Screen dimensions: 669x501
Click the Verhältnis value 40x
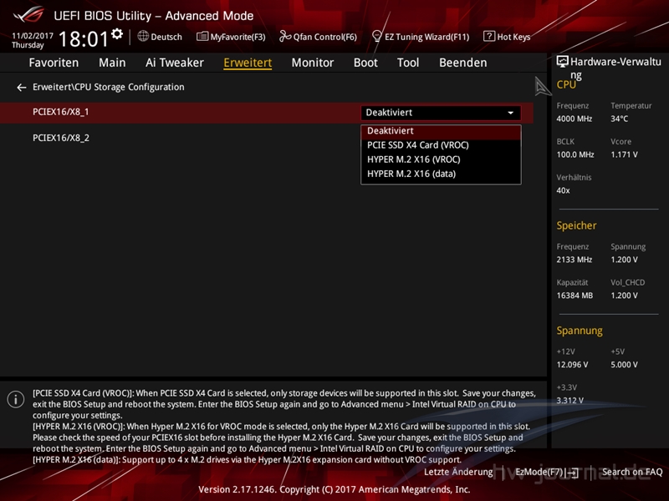pos(563,190)
